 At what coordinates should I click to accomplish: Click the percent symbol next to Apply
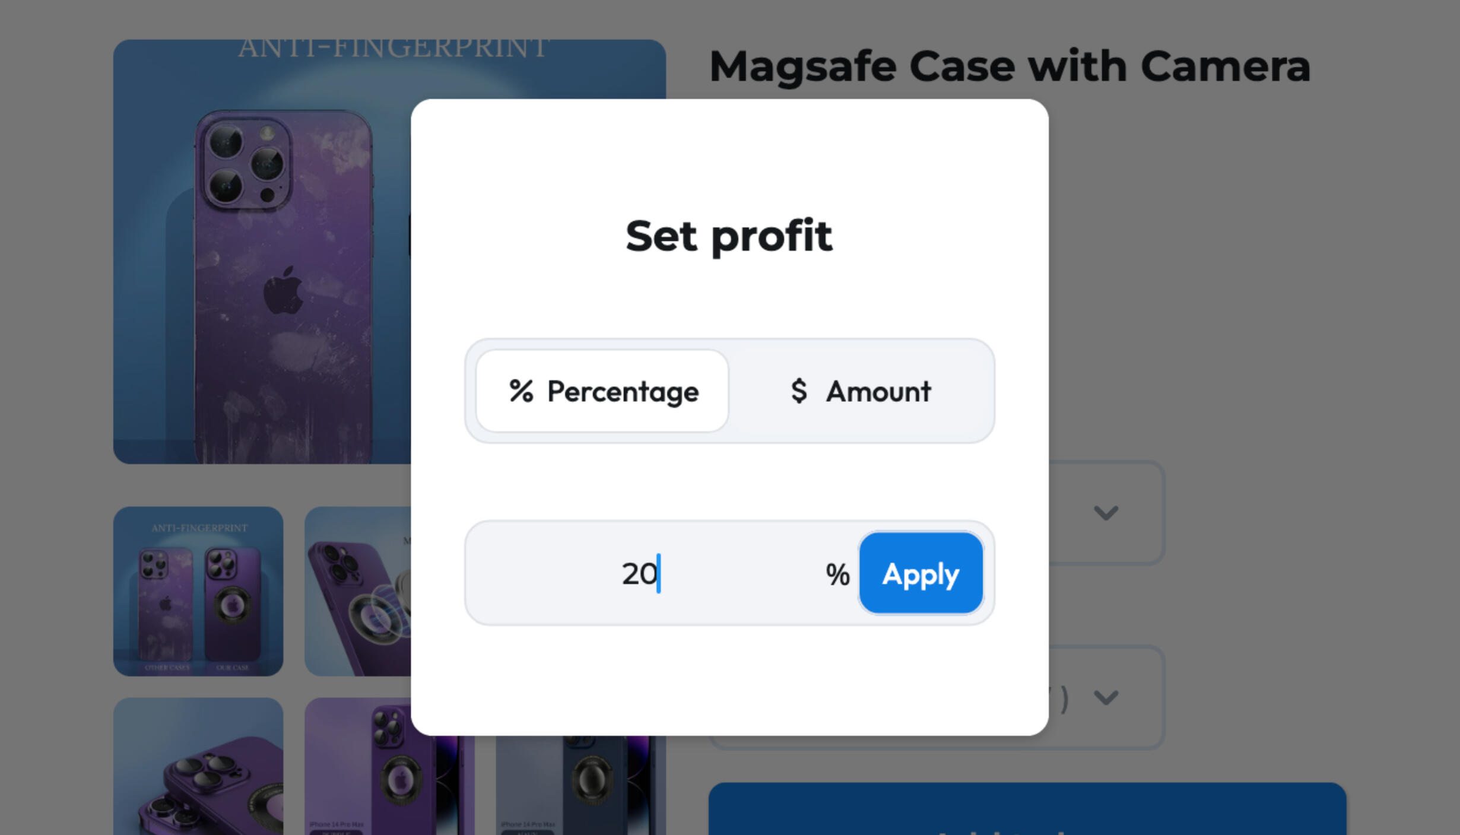coord(837,574)
